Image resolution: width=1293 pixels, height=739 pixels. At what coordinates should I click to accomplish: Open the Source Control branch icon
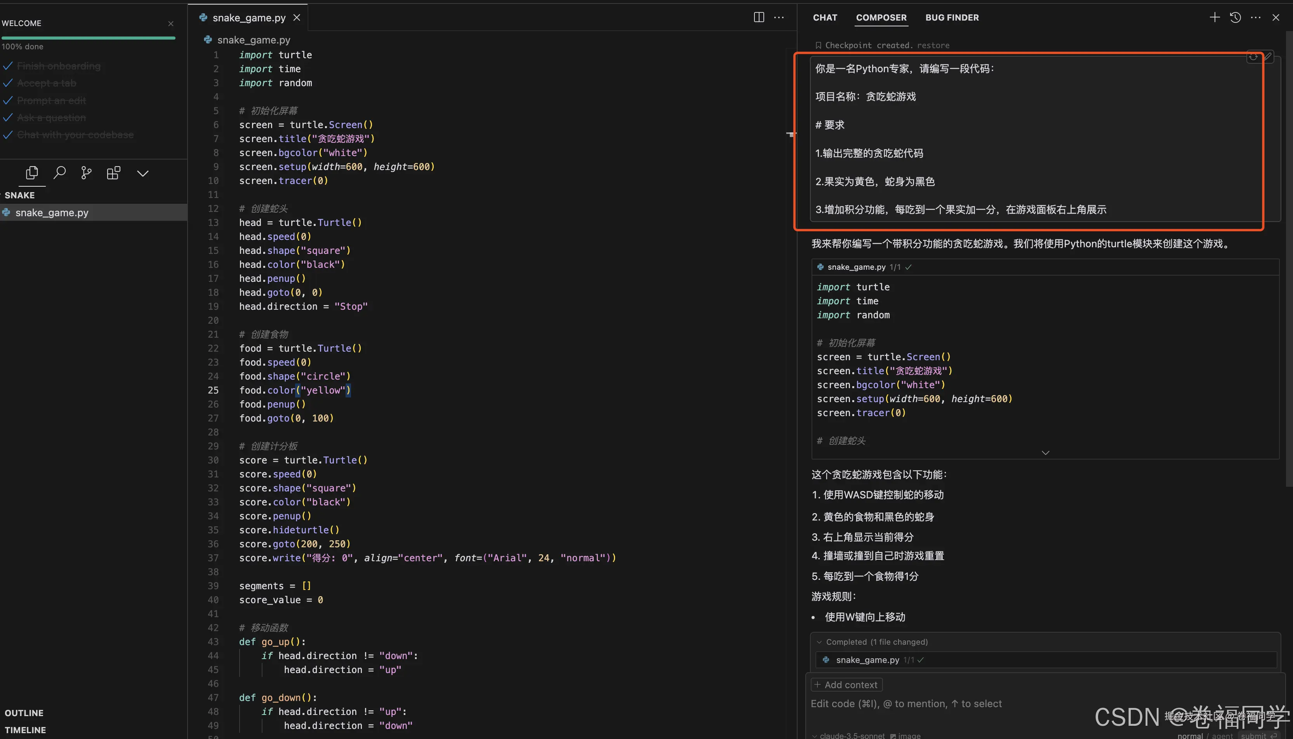tap(86, 173)
